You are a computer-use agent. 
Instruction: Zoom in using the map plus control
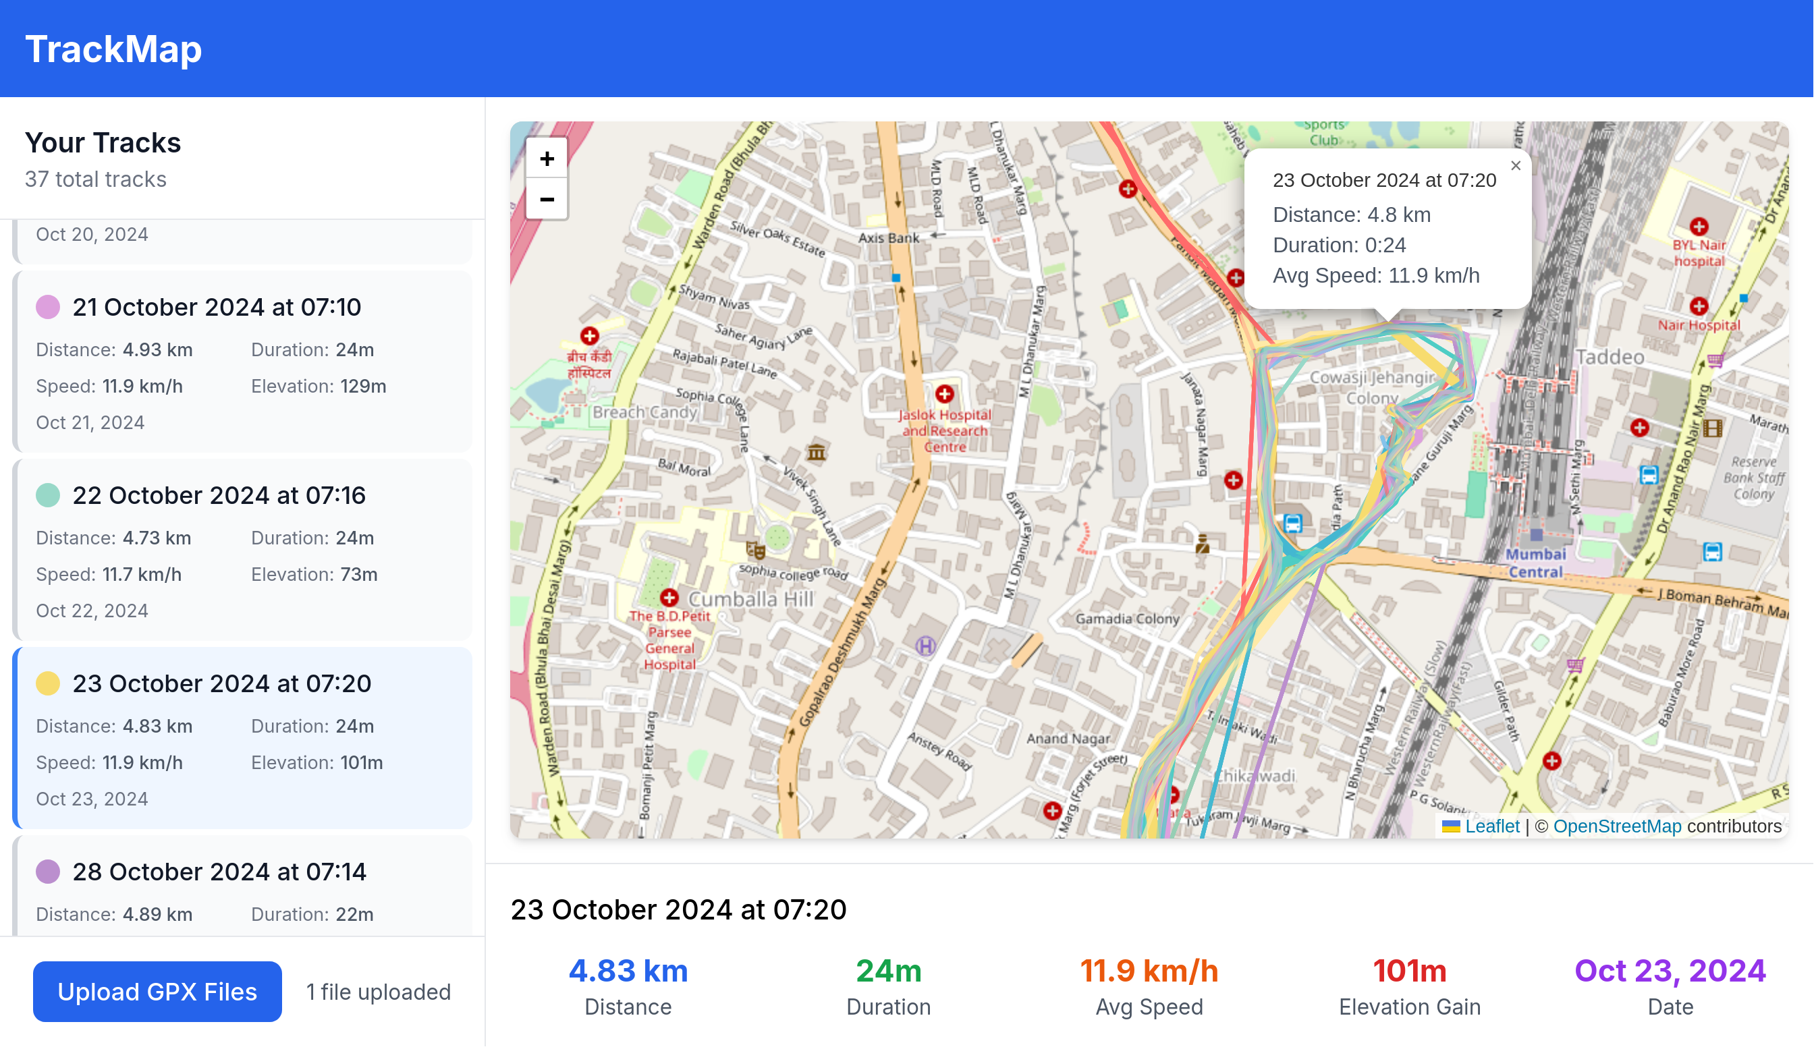(x=546, y=159)
